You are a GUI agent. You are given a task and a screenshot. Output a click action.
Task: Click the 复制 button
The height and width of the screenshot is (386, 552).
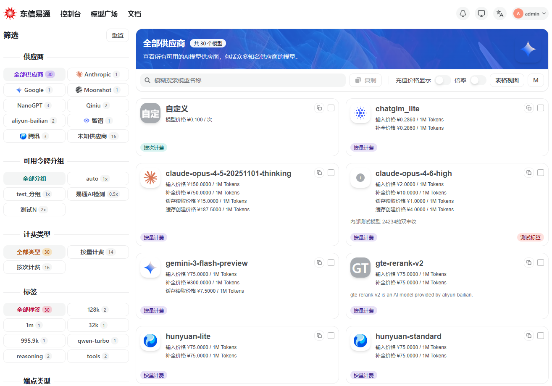365,80
